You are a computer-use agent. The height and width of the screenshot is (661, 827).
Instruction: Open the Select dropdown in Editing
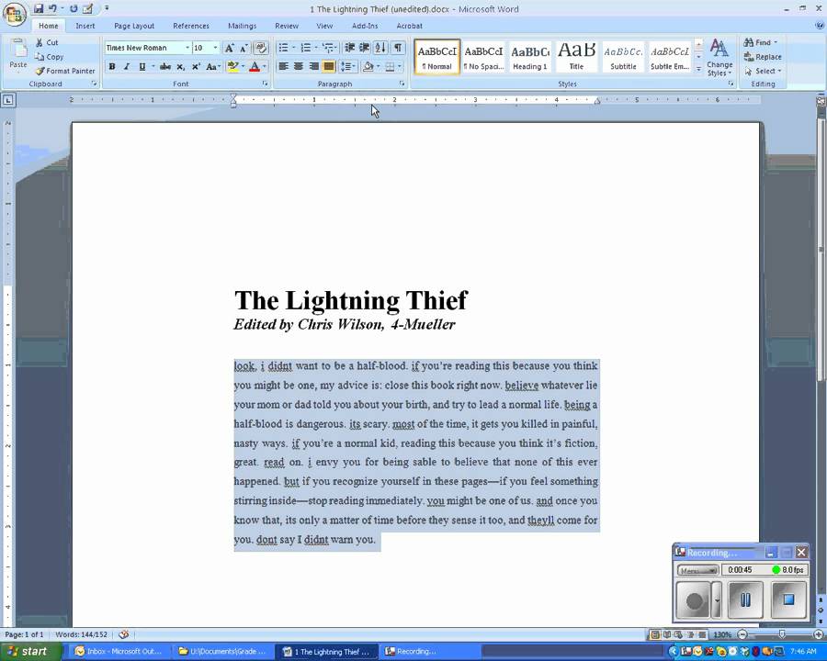pos(763,71)
